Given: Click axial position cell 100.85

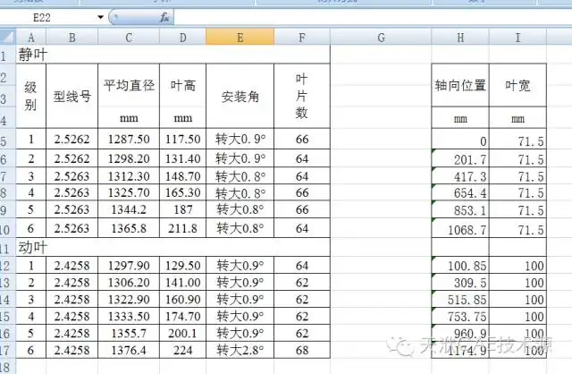Looking at the screenshot, I should [x=460, y=265].
